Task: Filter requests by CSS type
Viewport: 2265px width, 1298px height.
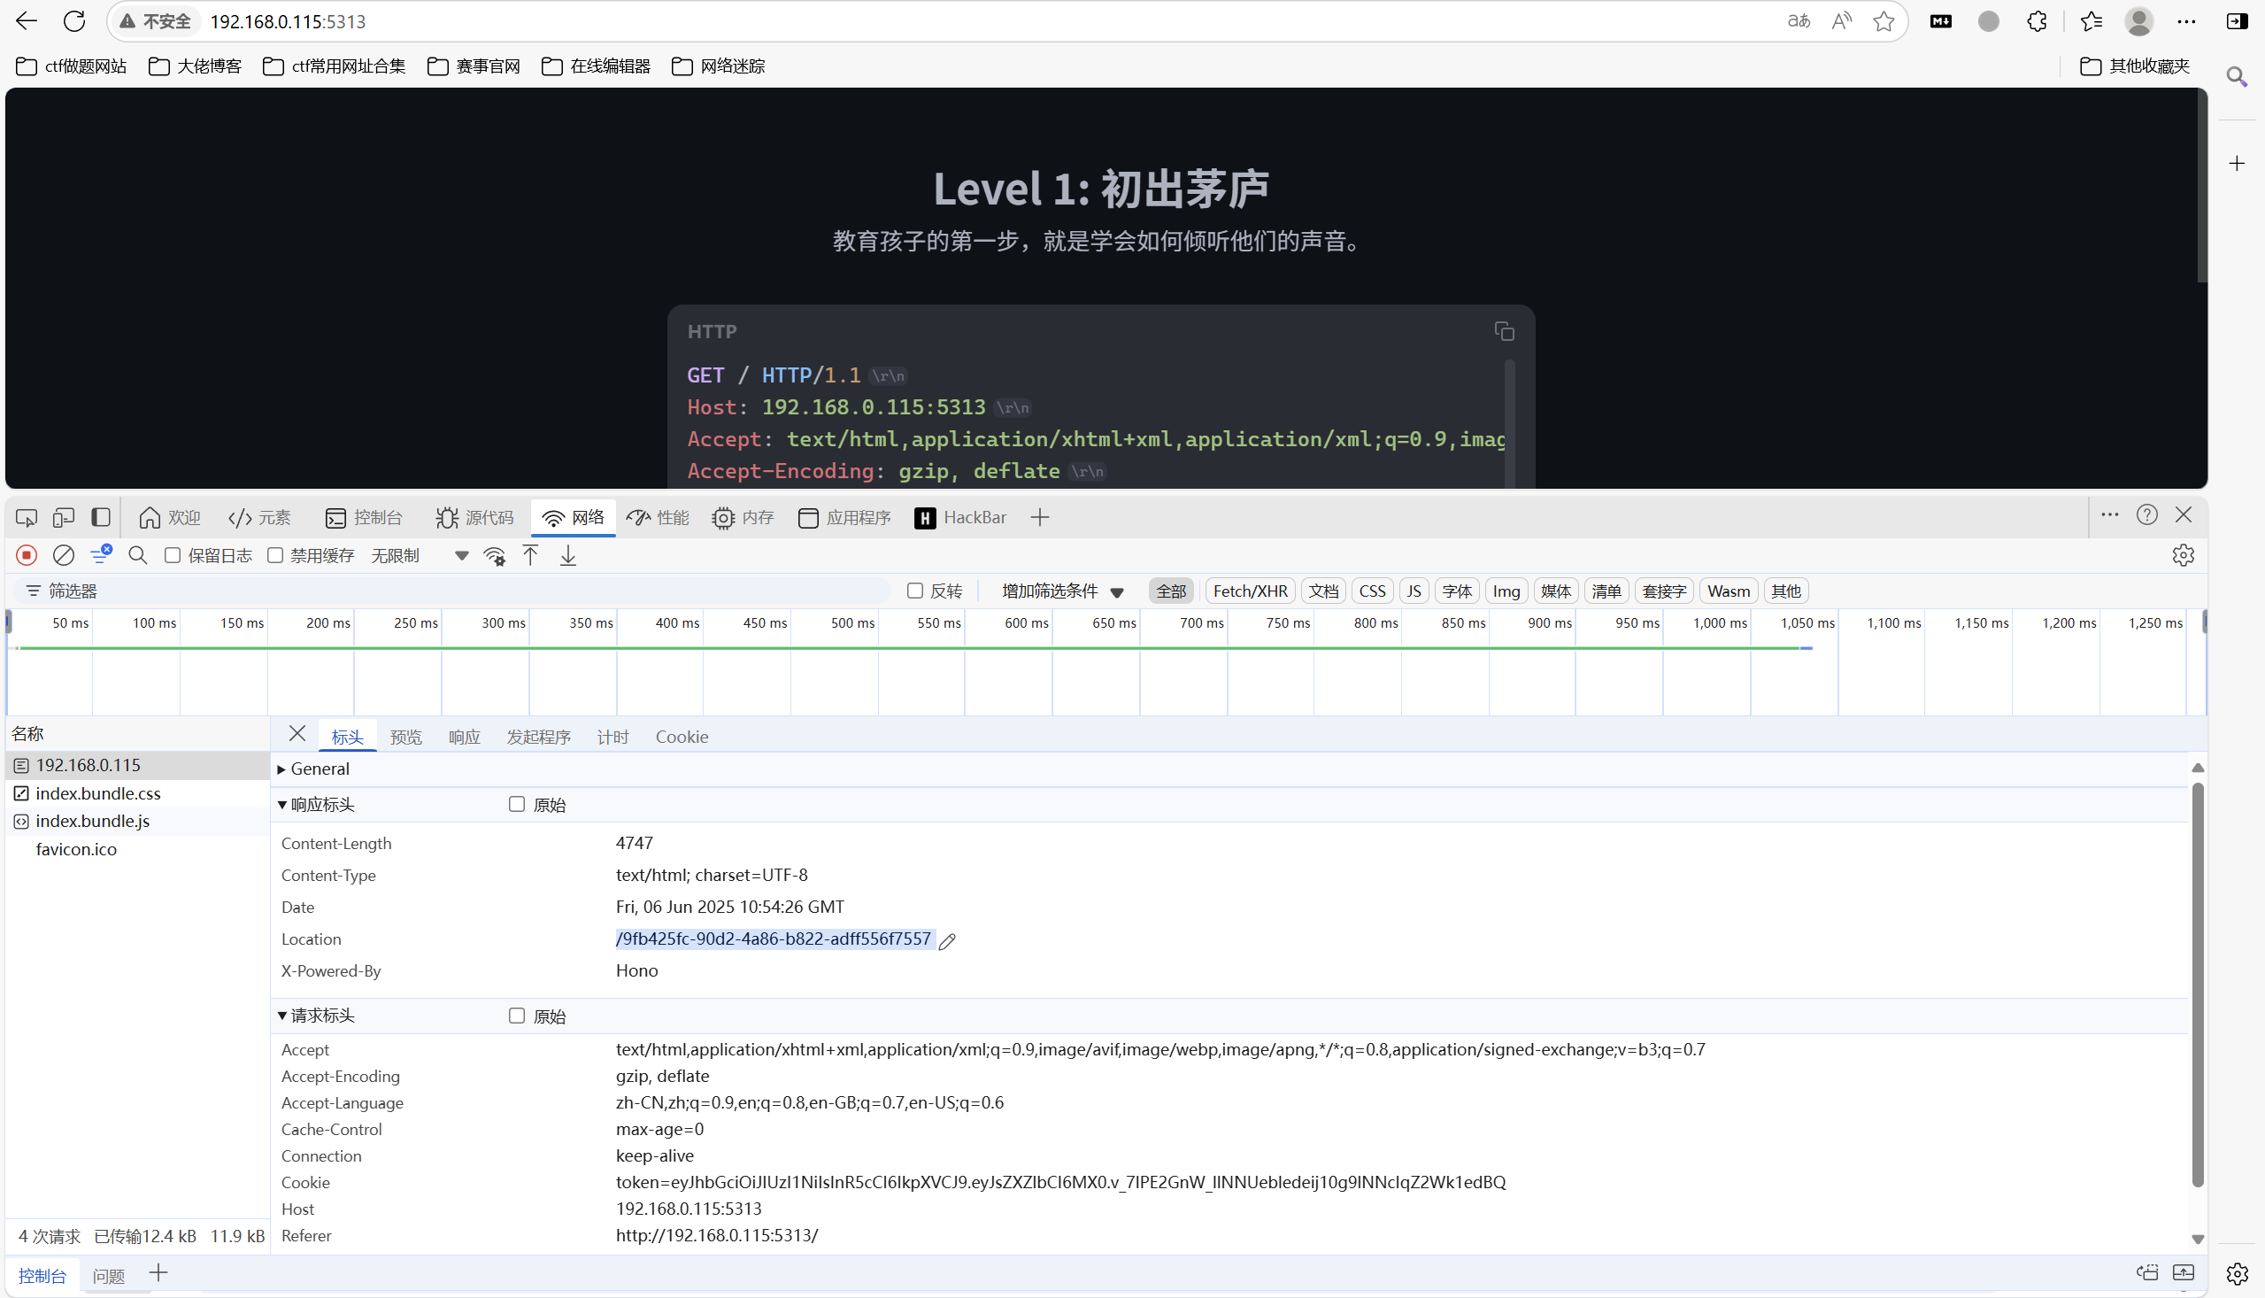Action: pos(1372,591)
